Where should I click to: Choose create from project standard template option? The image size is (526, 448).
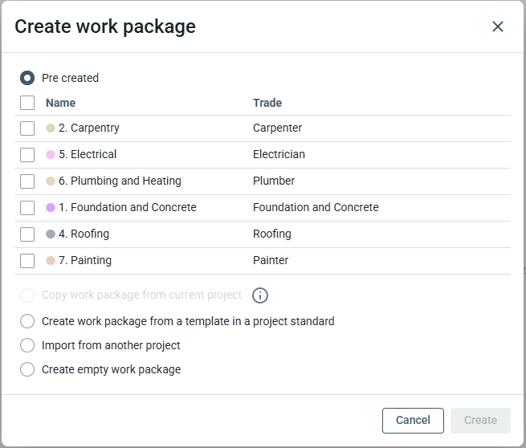coord(27,321)
